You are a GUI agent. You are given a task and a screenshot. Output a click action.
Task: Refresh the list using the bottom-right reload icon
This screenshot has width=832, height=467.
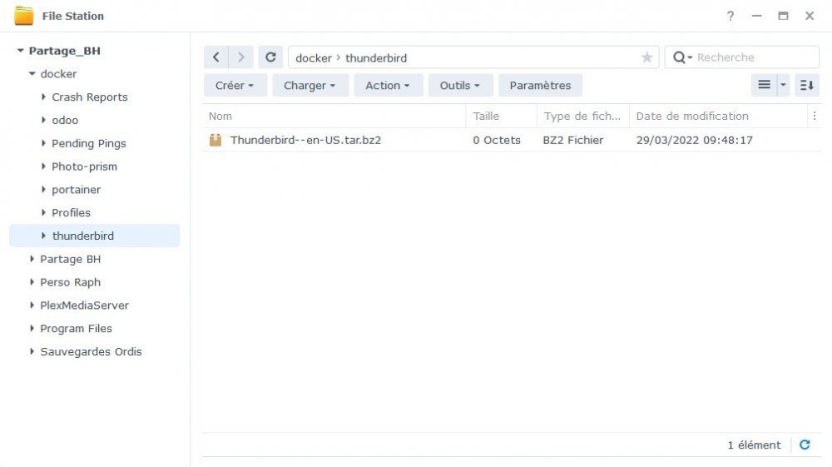click(805, 445)
